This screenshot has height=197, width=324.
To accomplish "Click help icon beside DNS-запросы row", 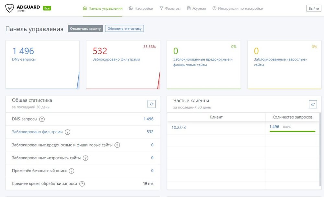I will coord(42,119).
